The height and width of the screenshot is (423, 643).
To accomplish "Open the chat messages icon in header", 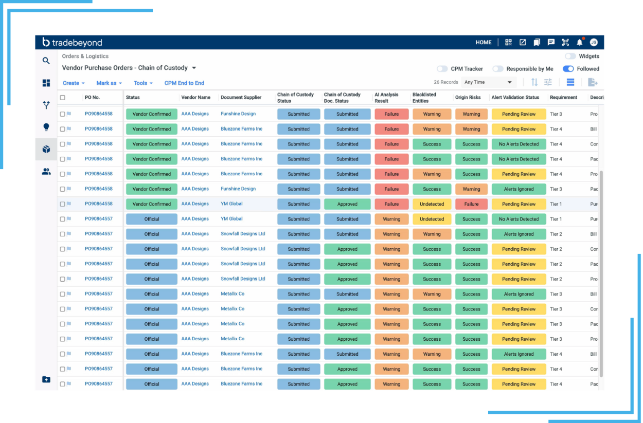I will point(551,43).
